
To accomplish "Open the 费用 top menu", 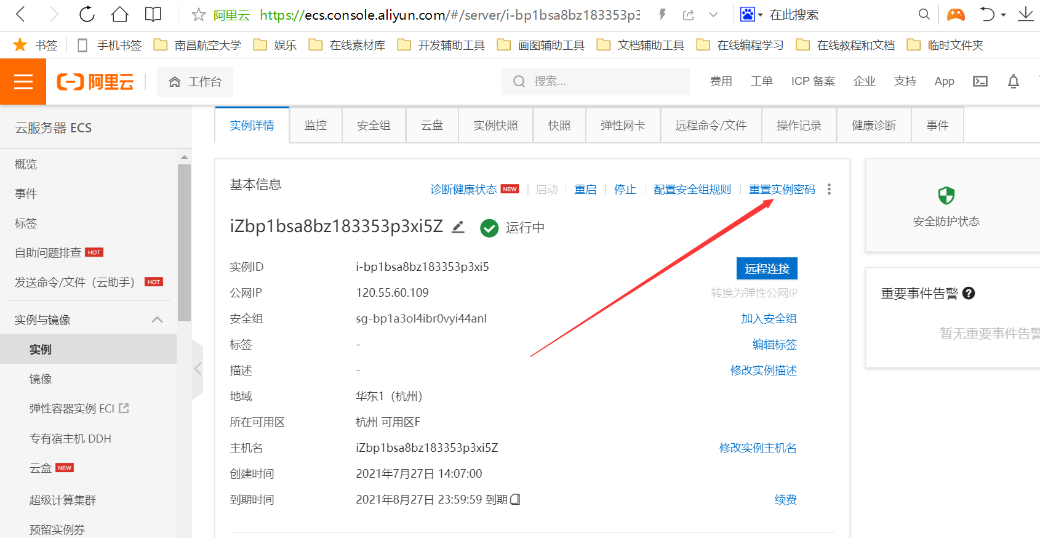I will [x=721, y=81].
